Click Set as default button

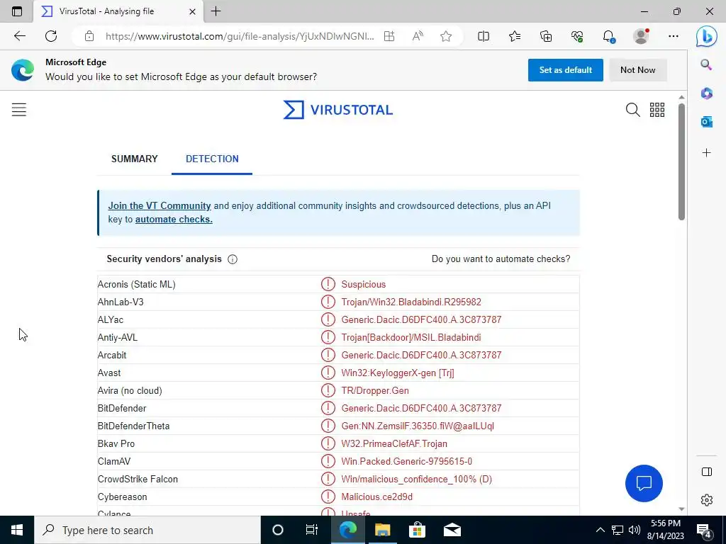coord(565,70)
